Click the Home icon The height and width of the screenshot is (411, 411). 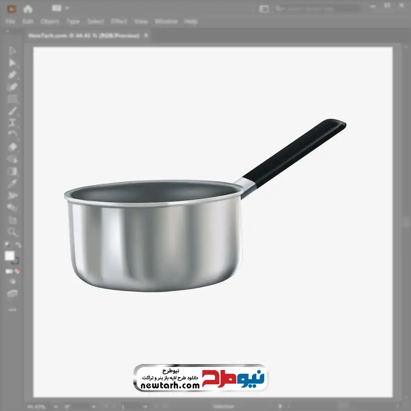click(x=28, y=9)
